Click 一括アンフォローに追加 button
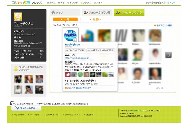The width and height of the screenshot is (188, 123). tap(100, 50)
